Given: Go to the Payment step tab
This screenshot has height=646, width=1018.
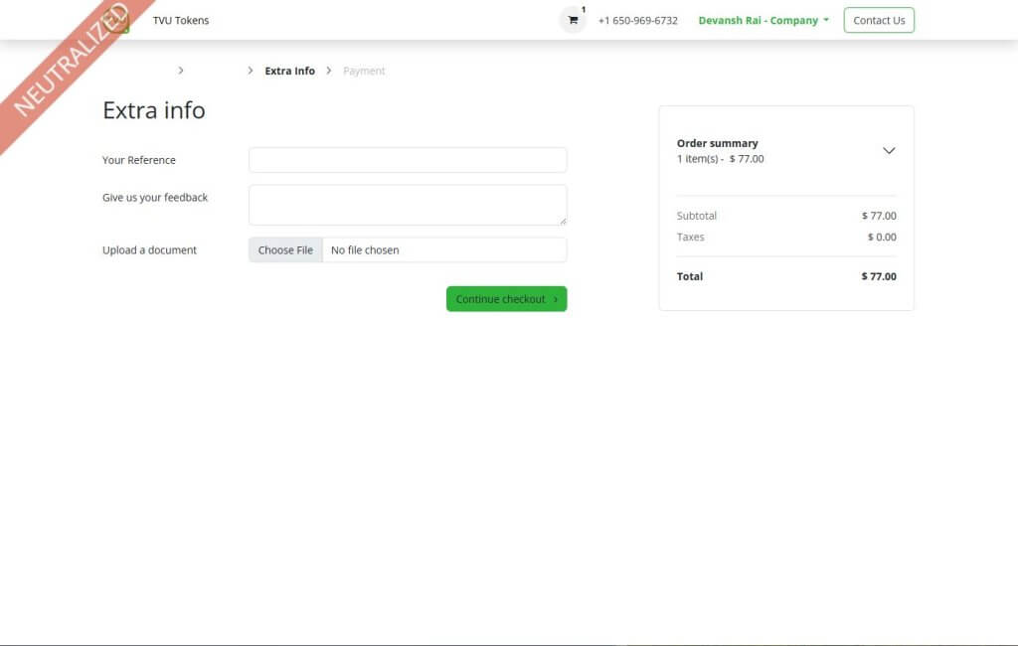Looking at the screenshot, I should [x=364, y=71].
